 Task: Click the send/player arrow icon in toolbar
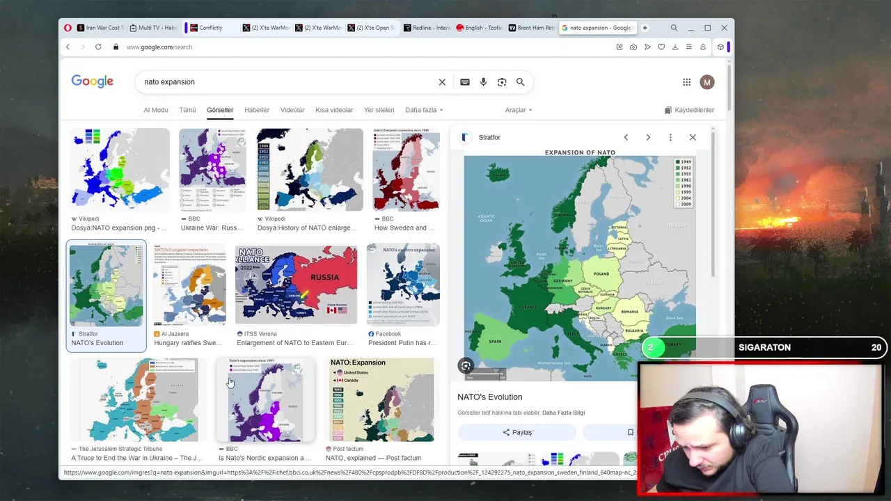[647, 47]
